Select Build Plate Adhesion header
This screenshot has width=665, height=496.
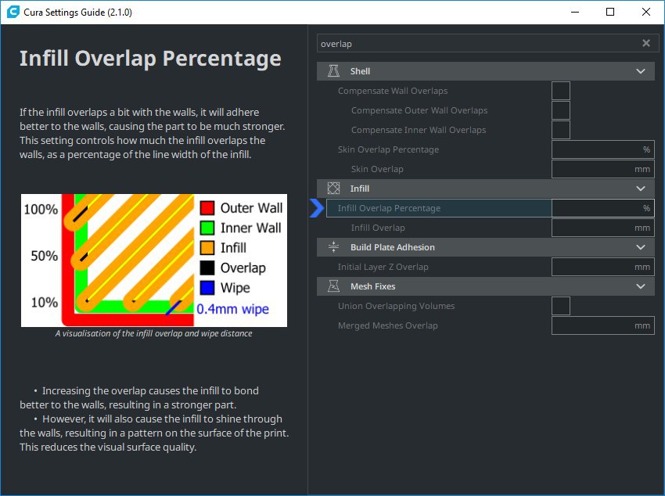(x=486, y=247)
